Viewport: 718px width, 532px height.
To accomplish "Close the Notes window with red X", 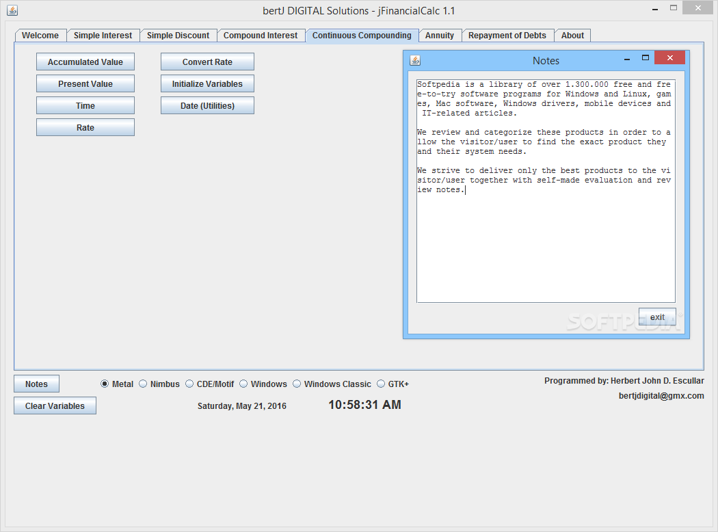I will pyautogui.click(x=670, y=57).
